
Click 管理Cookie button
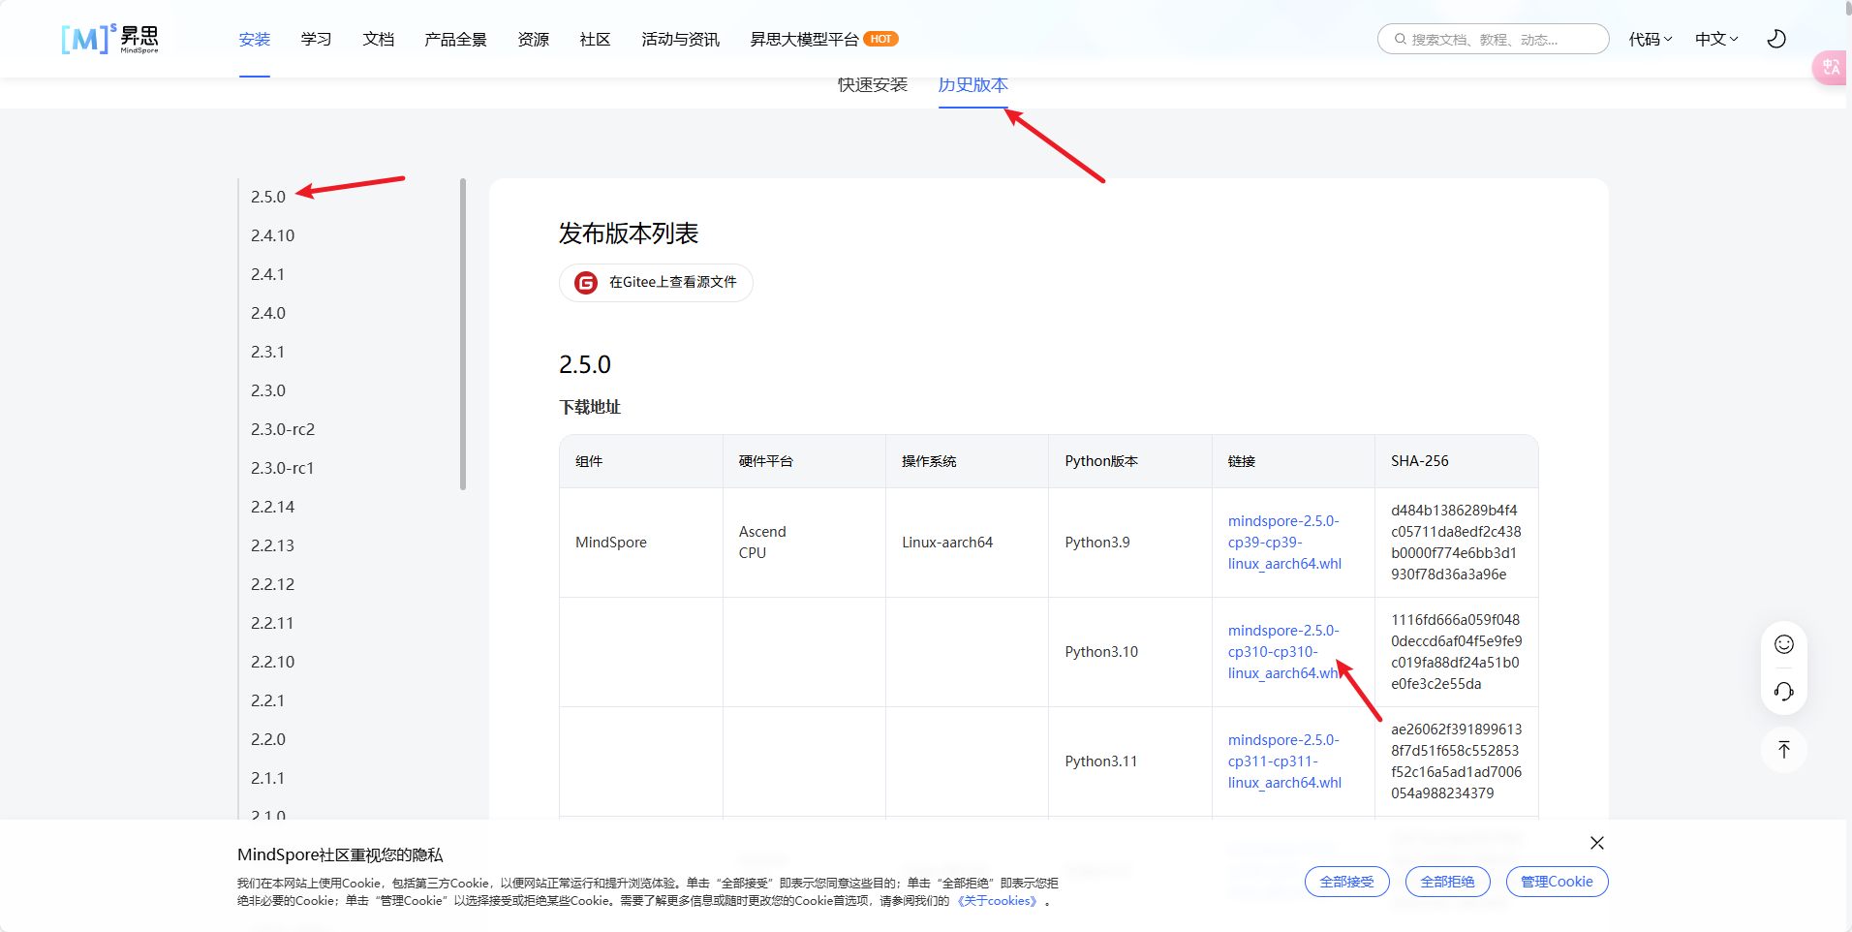coord(1558,882)
